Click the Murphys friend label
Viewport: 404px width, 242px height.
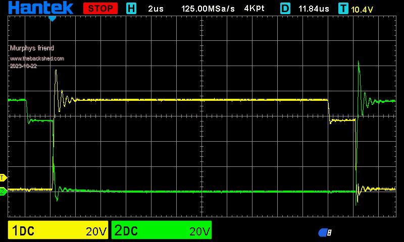[32, 48]
